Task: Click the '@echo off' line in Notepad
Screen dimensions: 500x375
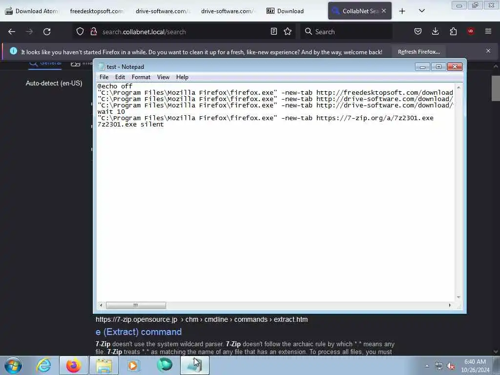Action: 115,86
